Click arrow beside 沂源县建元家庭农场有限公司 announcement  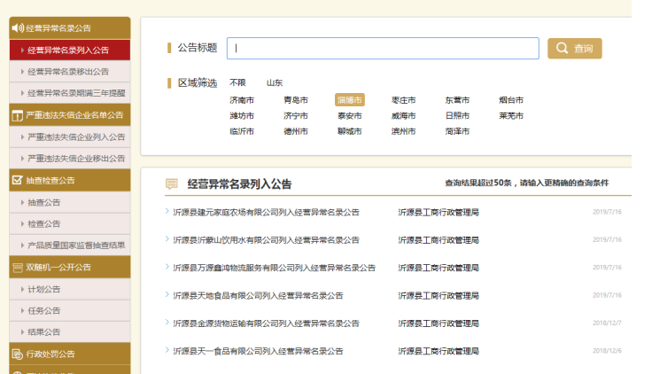[167, 212]
